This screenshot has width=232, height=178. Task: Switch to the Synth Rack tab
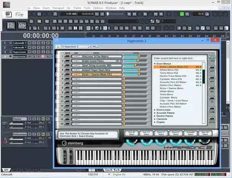coord(112,170)
